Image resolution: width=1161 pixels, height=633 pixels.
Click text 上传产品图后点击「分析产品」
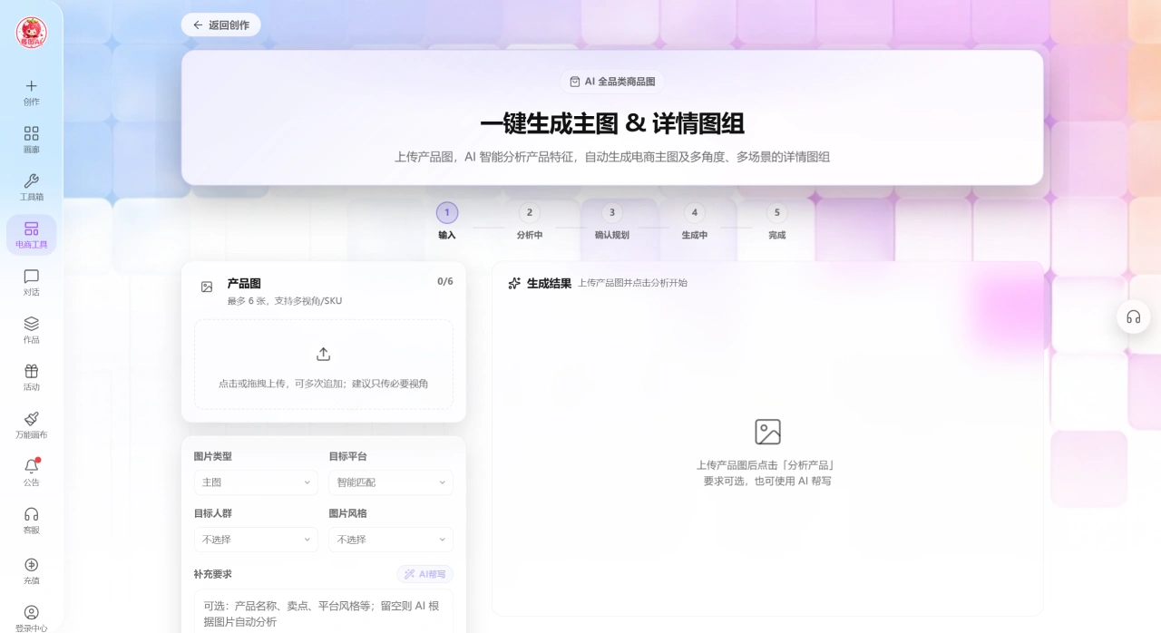[x=767, y=465]
